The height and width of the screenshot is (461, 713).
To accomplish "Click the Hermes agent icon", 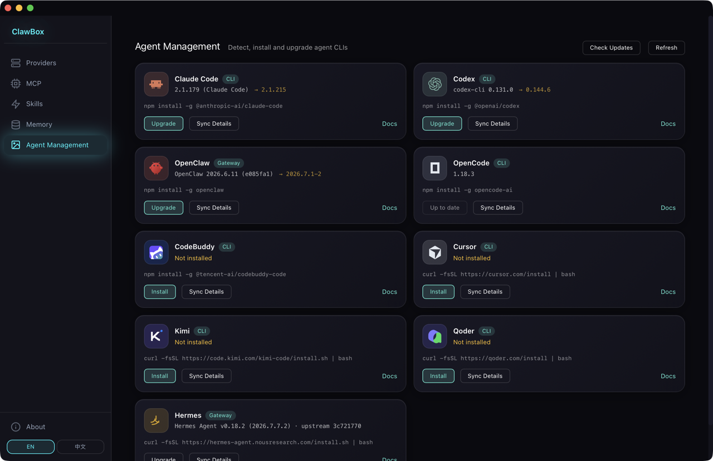I will pyautogui.click(x=156, y=420).
